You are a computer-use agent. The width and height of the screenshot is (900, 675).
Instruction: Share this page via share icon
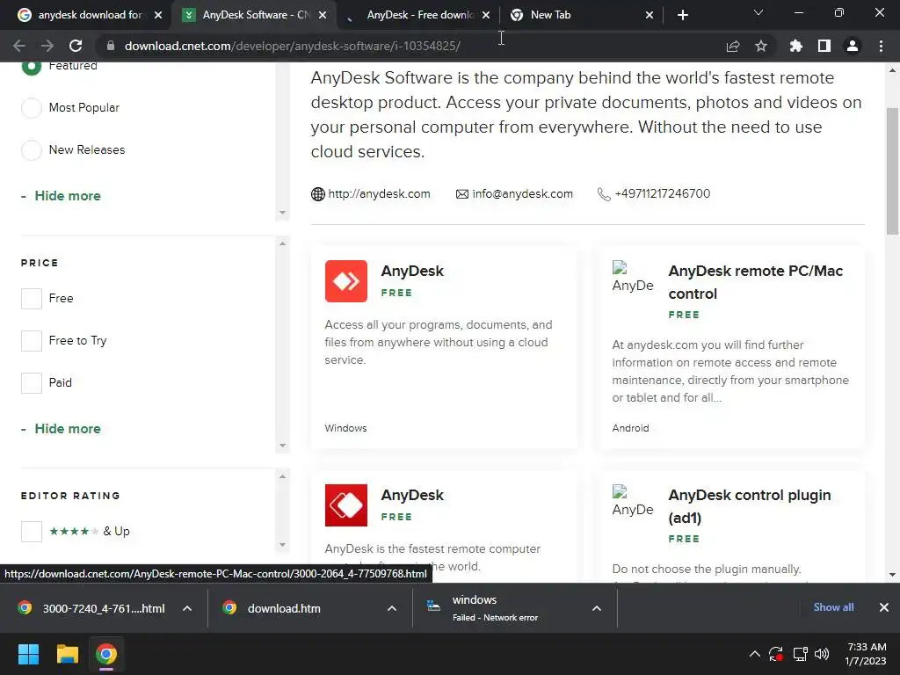point(733,46)
